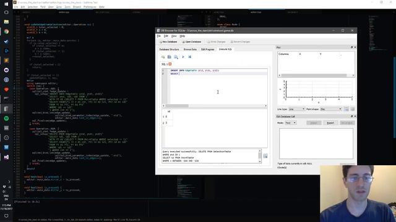
Task: Open the View menu in DB Browser
Action: tap(174, 36)
